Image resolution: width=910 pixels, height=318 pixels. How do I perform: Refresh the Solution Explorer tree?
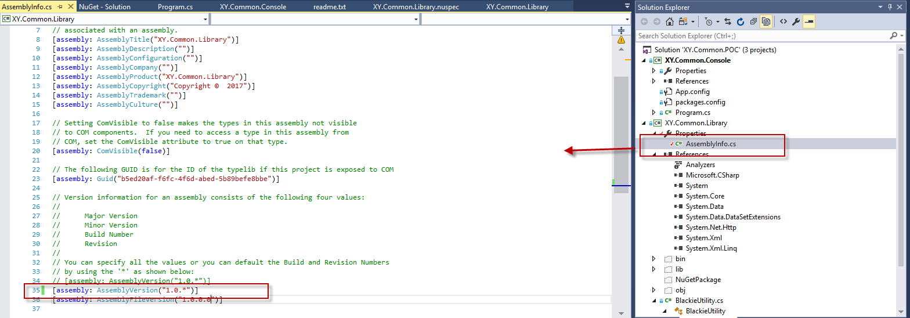click(741, 21)
